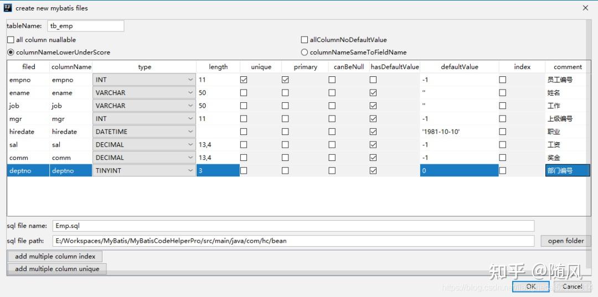Check canBeNull for comm row

pos(332,157)
